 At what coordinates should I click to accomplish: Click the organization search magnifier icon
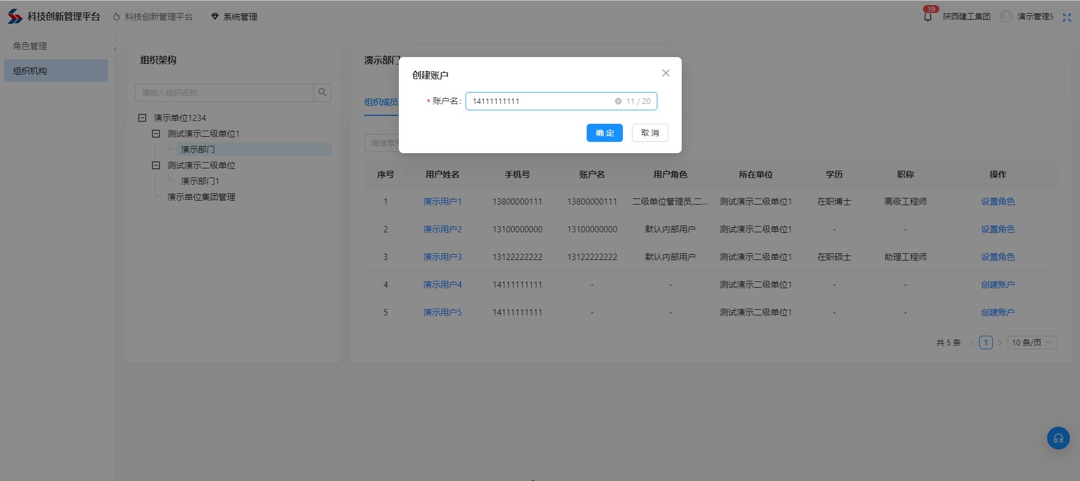click(x=322, y=92)
